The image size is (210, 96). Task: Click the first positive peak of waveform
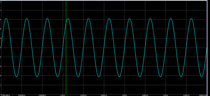[6, 18]
